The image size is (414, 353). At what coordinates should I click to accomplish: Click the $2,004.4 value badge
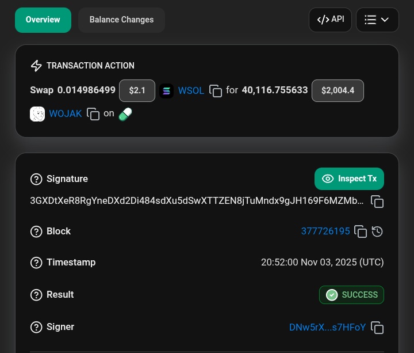click(x=338, y=90)
